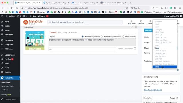
Task: Open the Media sidebar item
Action: coord(7,26)
